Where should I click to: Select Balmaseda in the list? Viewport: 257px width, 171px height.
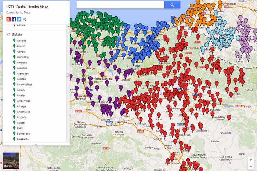click(23, 134)
